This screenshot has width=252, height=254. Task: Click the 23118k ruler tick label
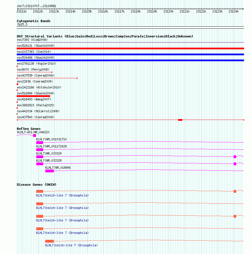pos(136,12)
